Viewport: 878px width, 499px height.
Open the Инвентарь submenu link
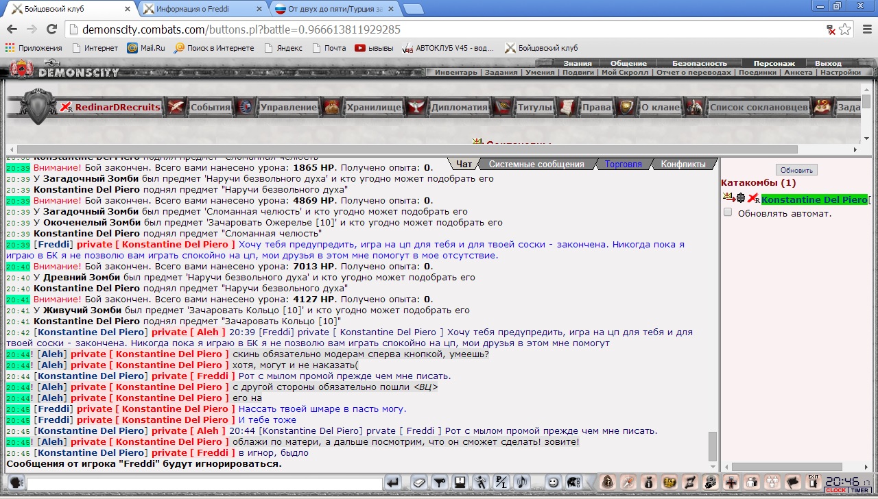455,72
